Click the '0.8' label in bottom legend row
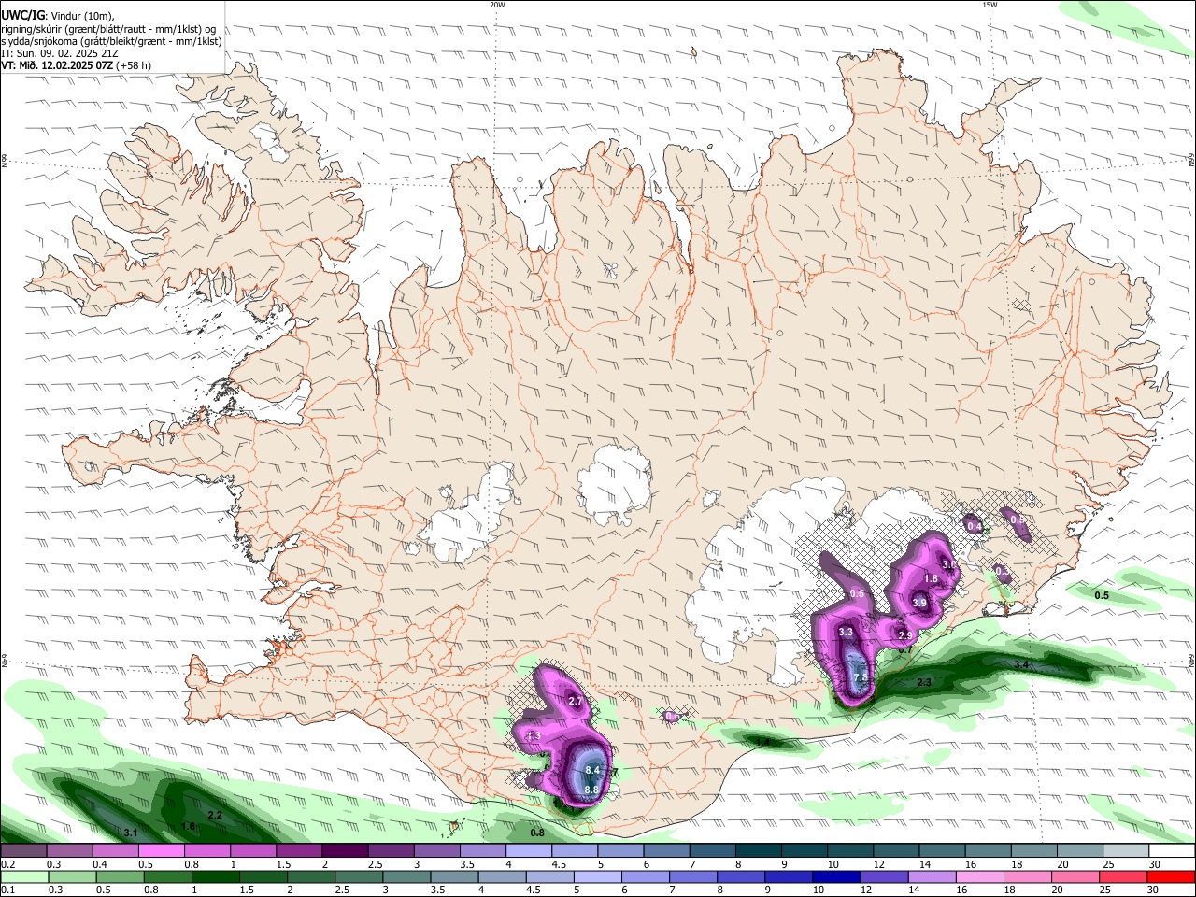1196x897 pixels. [x=151, y=890]
